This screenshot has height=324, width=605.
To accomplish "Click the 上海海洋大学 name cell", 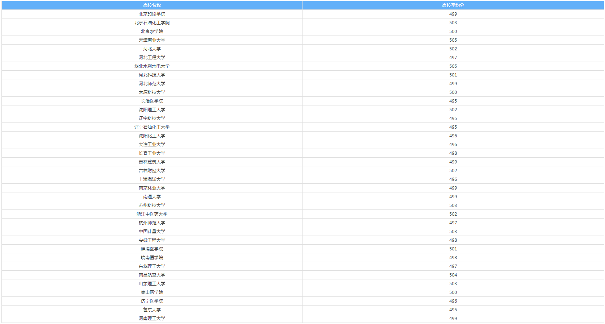I will [x=152, y=179].
